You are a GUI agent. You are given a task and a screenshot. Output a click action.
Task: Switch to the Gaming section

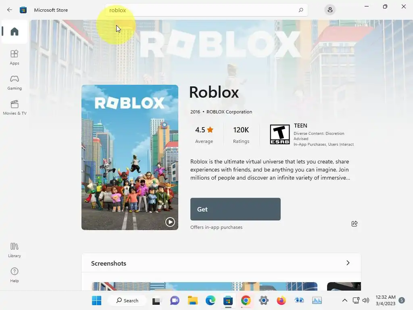15,82
